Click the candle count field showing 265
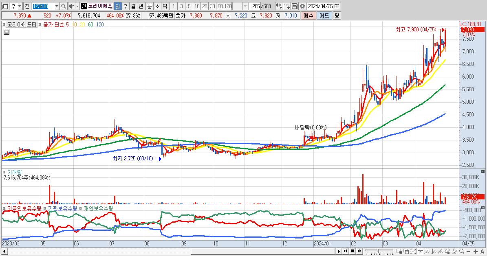The height and width of the screenshot is (256, 487). (x=255, y=6)
